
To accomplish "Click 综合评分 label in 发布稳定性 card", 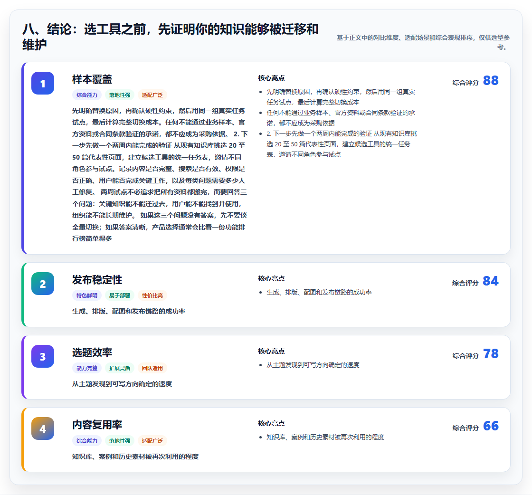I will tap(465, 283).
